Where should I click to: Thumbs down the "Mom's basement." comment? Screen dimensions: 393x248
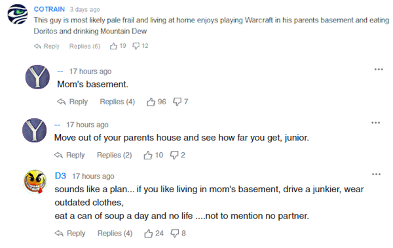point(178,102)
